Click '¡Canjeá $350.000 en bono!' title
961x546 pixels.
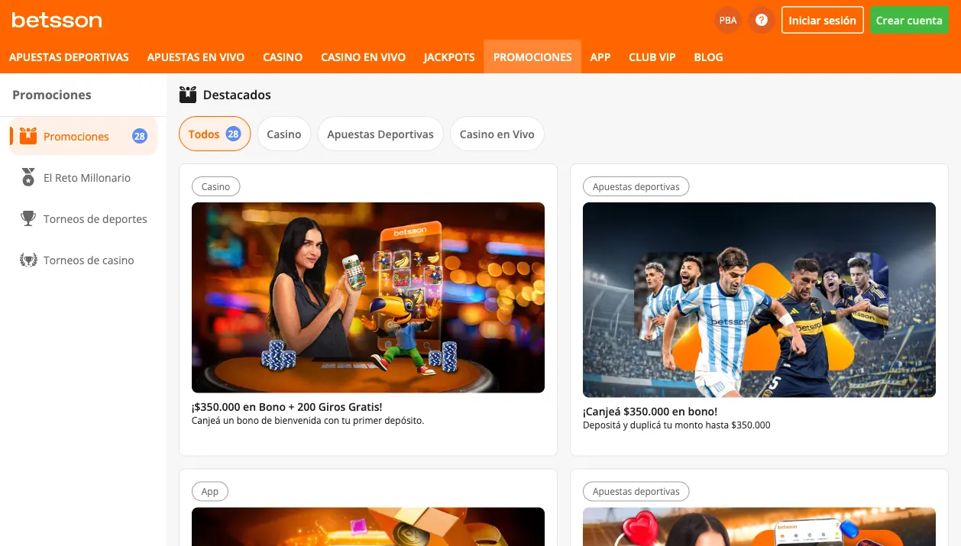(x=650, y=412)
